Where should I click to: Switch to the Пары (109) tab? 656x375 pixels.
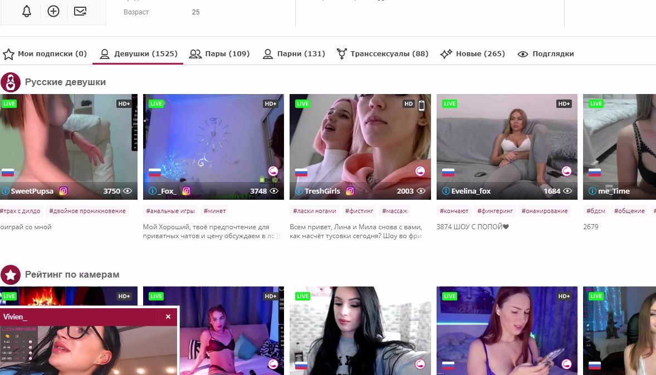point(219,54)
